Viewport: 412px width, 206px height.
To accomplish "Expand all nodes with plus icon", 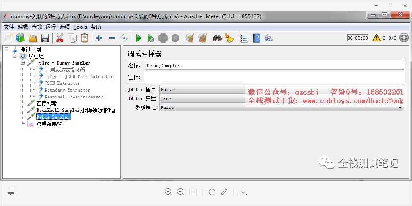I will click(x=99, y=38).
